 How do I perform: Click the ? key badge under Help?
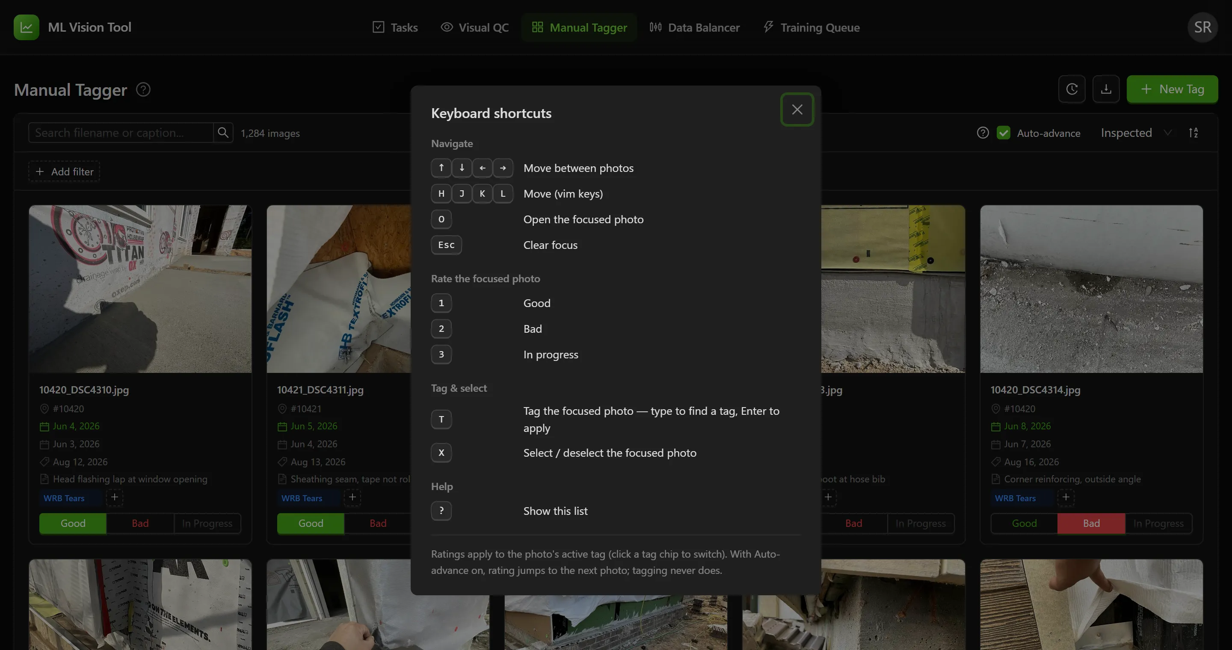point(441,511)
